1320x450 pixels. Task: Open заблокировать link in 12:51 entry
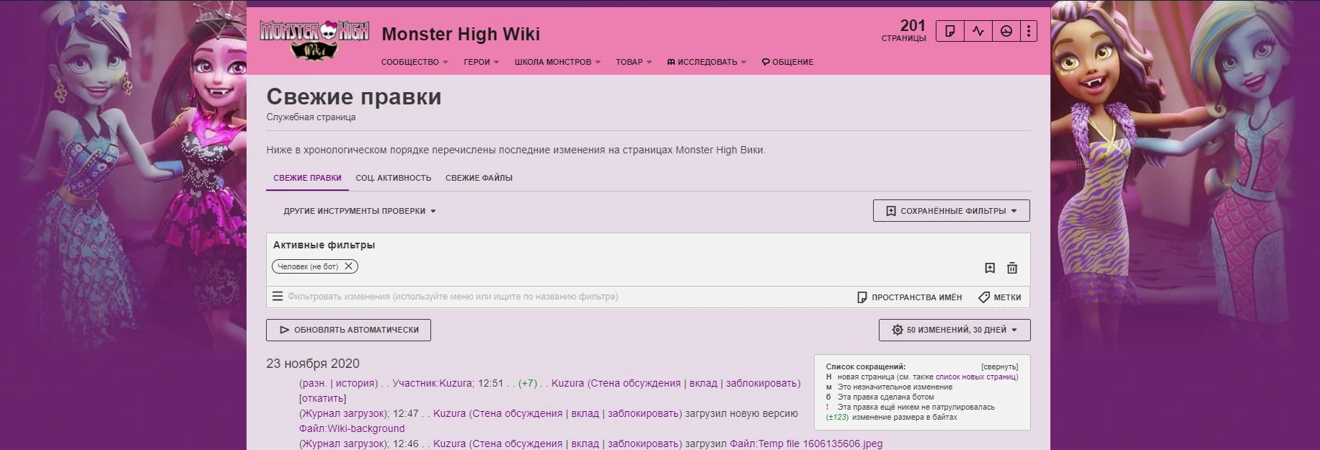point(761,383)
